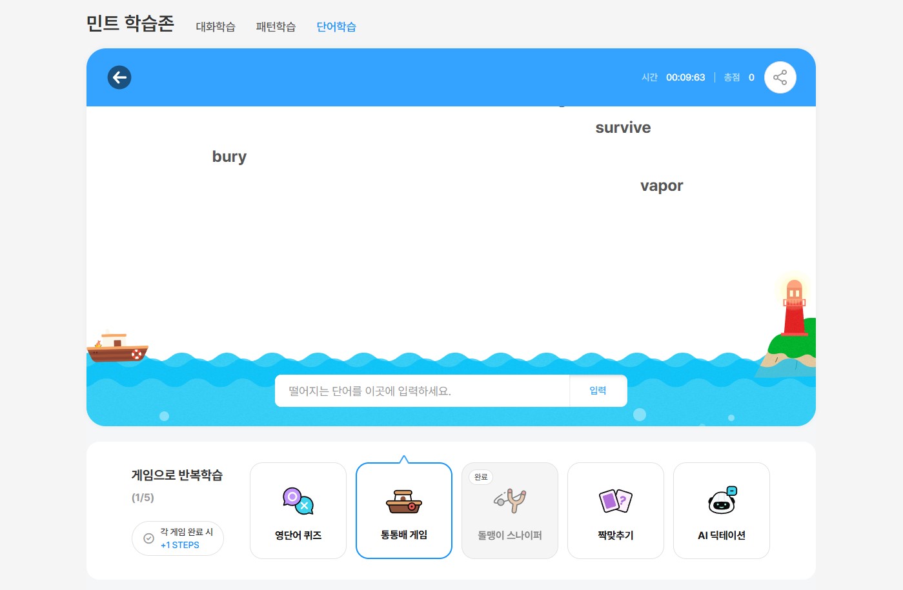
Task: Click the slingshot sniper game icon
Action: tap(510, 500)
